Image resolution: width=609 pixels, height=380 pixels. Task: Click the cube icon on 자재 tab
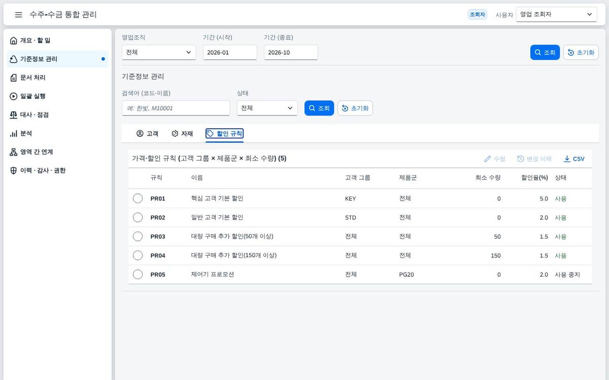click(175, 134)
